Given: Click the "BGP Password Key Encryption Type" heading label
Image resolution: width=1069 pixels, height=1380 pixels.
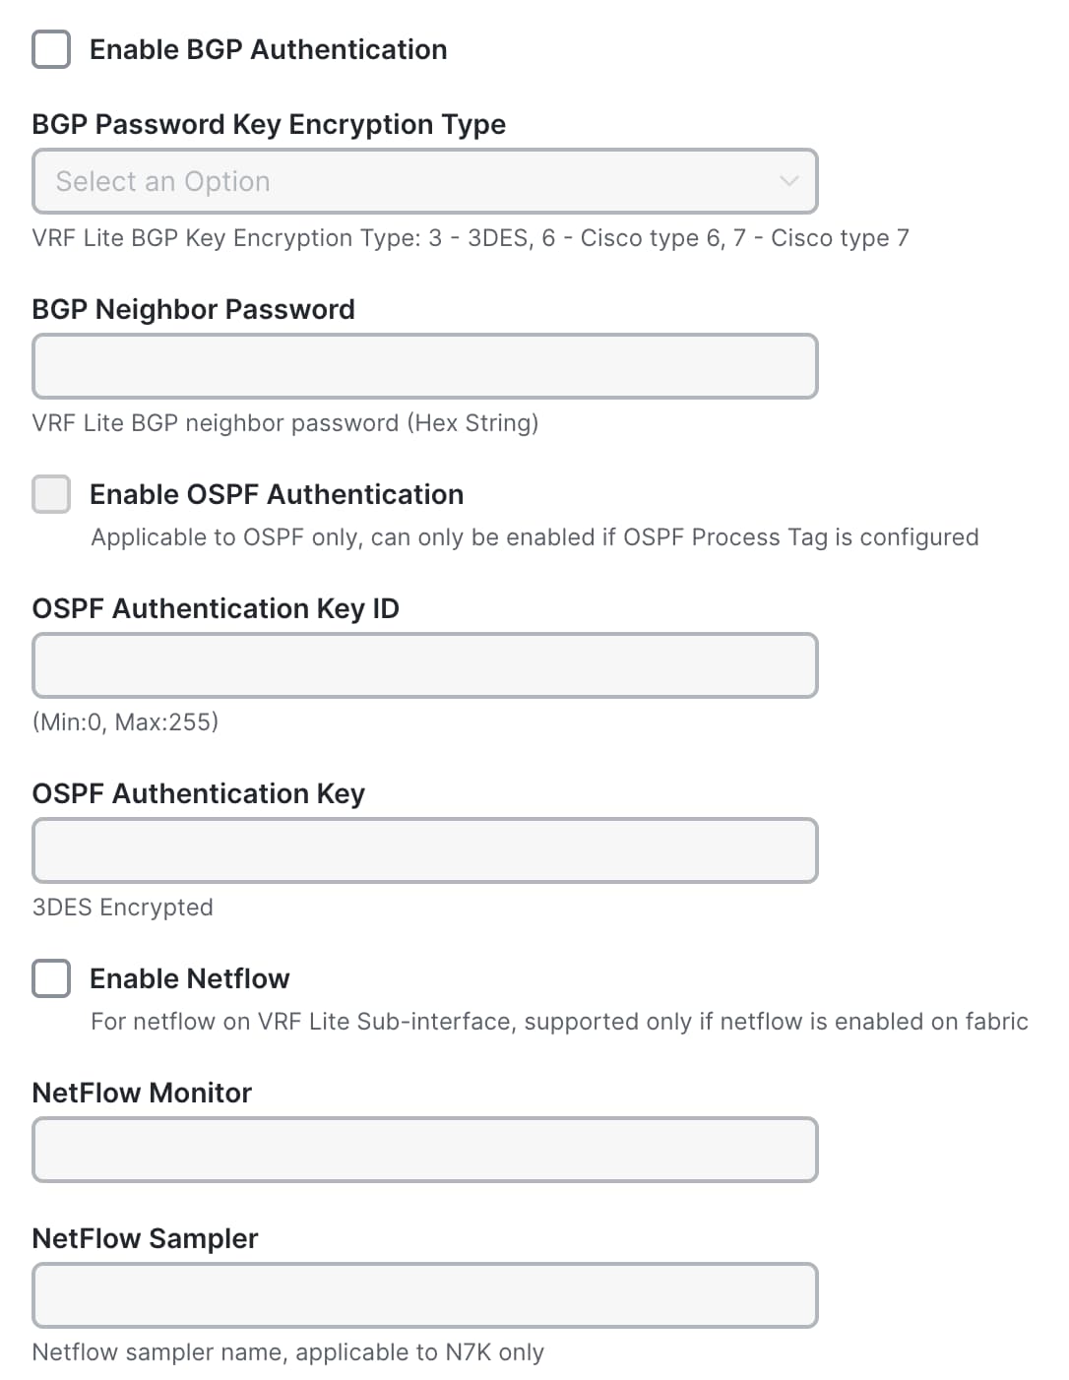Looking at the screenshot, I should click(x=269, y=124).
